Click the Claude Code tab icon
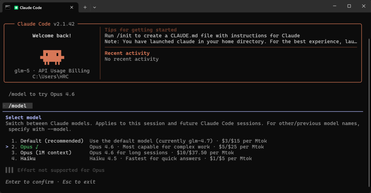Screen dimensions: 371x193 (x=16, y=7)
